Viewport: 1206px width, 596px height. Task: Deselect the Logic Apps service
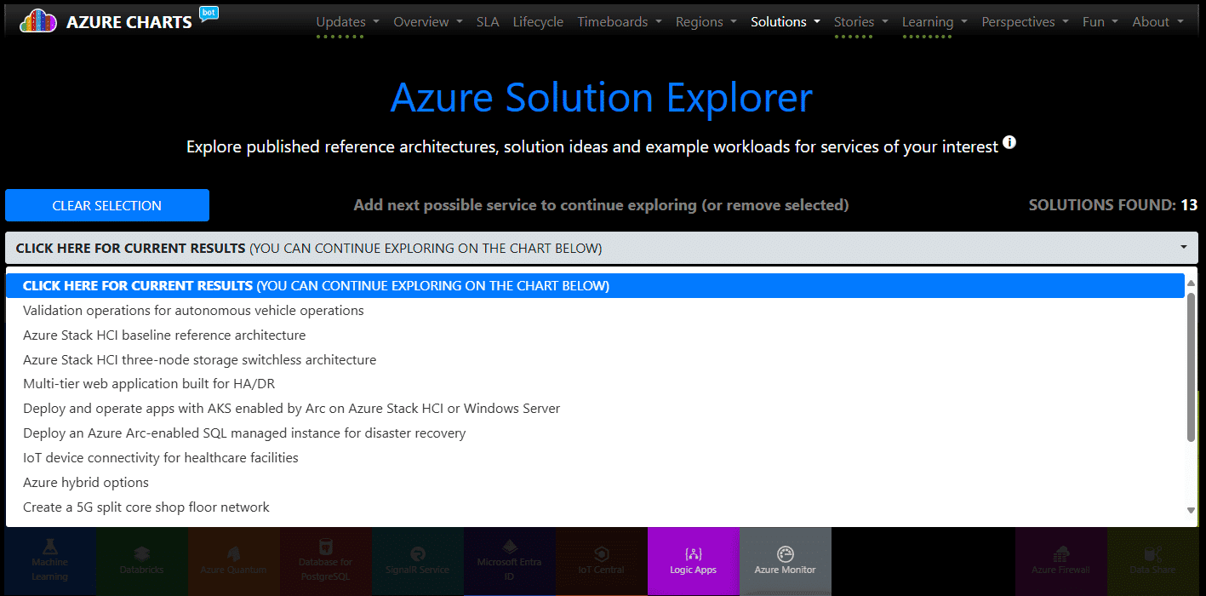[693, 562]
